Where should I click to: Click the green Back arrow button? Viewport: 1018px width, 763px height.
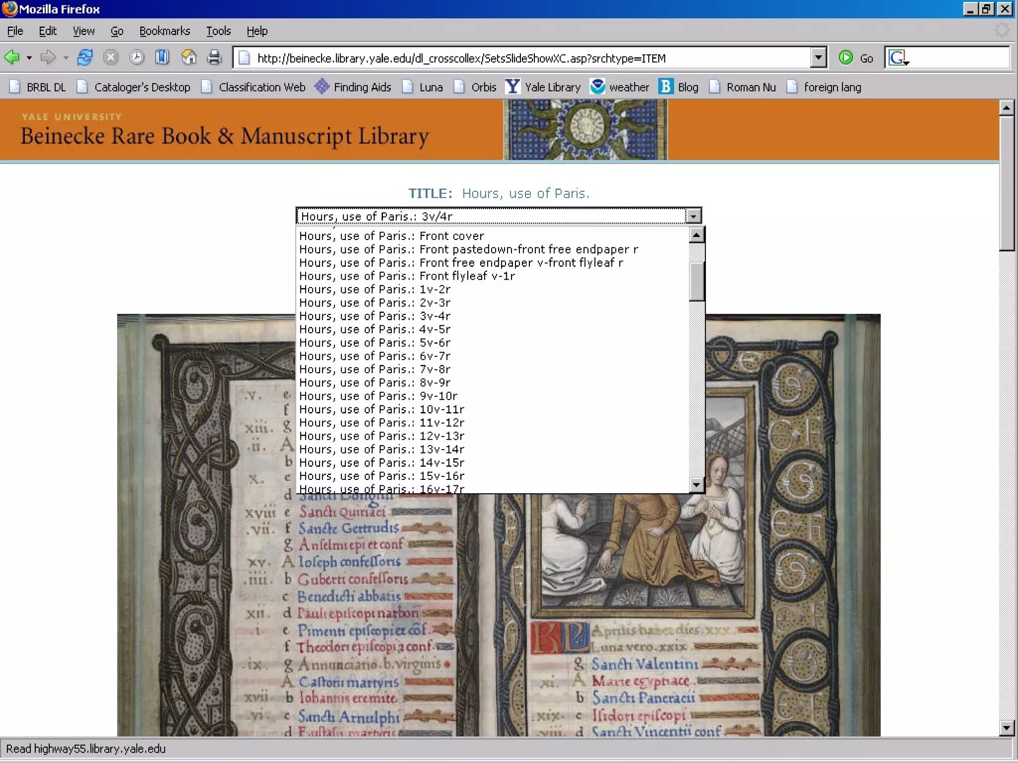click(x=12, y=58)
